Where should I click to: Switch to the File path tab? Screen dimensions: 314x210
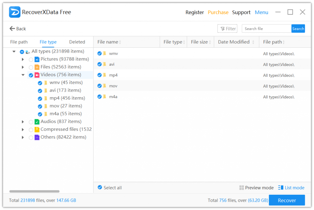tap(19, 42)
